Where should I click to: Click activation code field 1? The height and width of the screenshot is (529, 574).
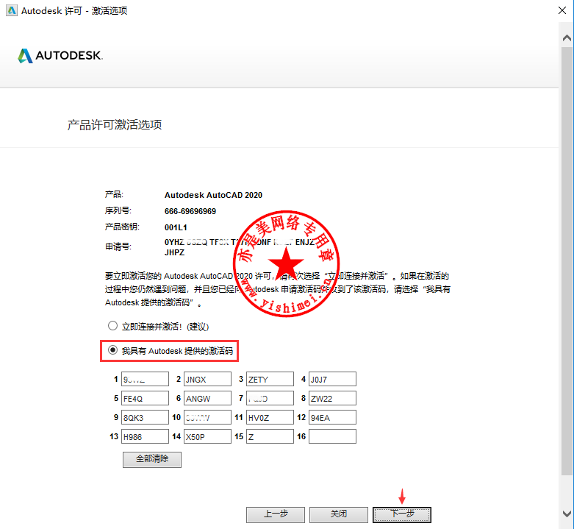coord(145,379)
